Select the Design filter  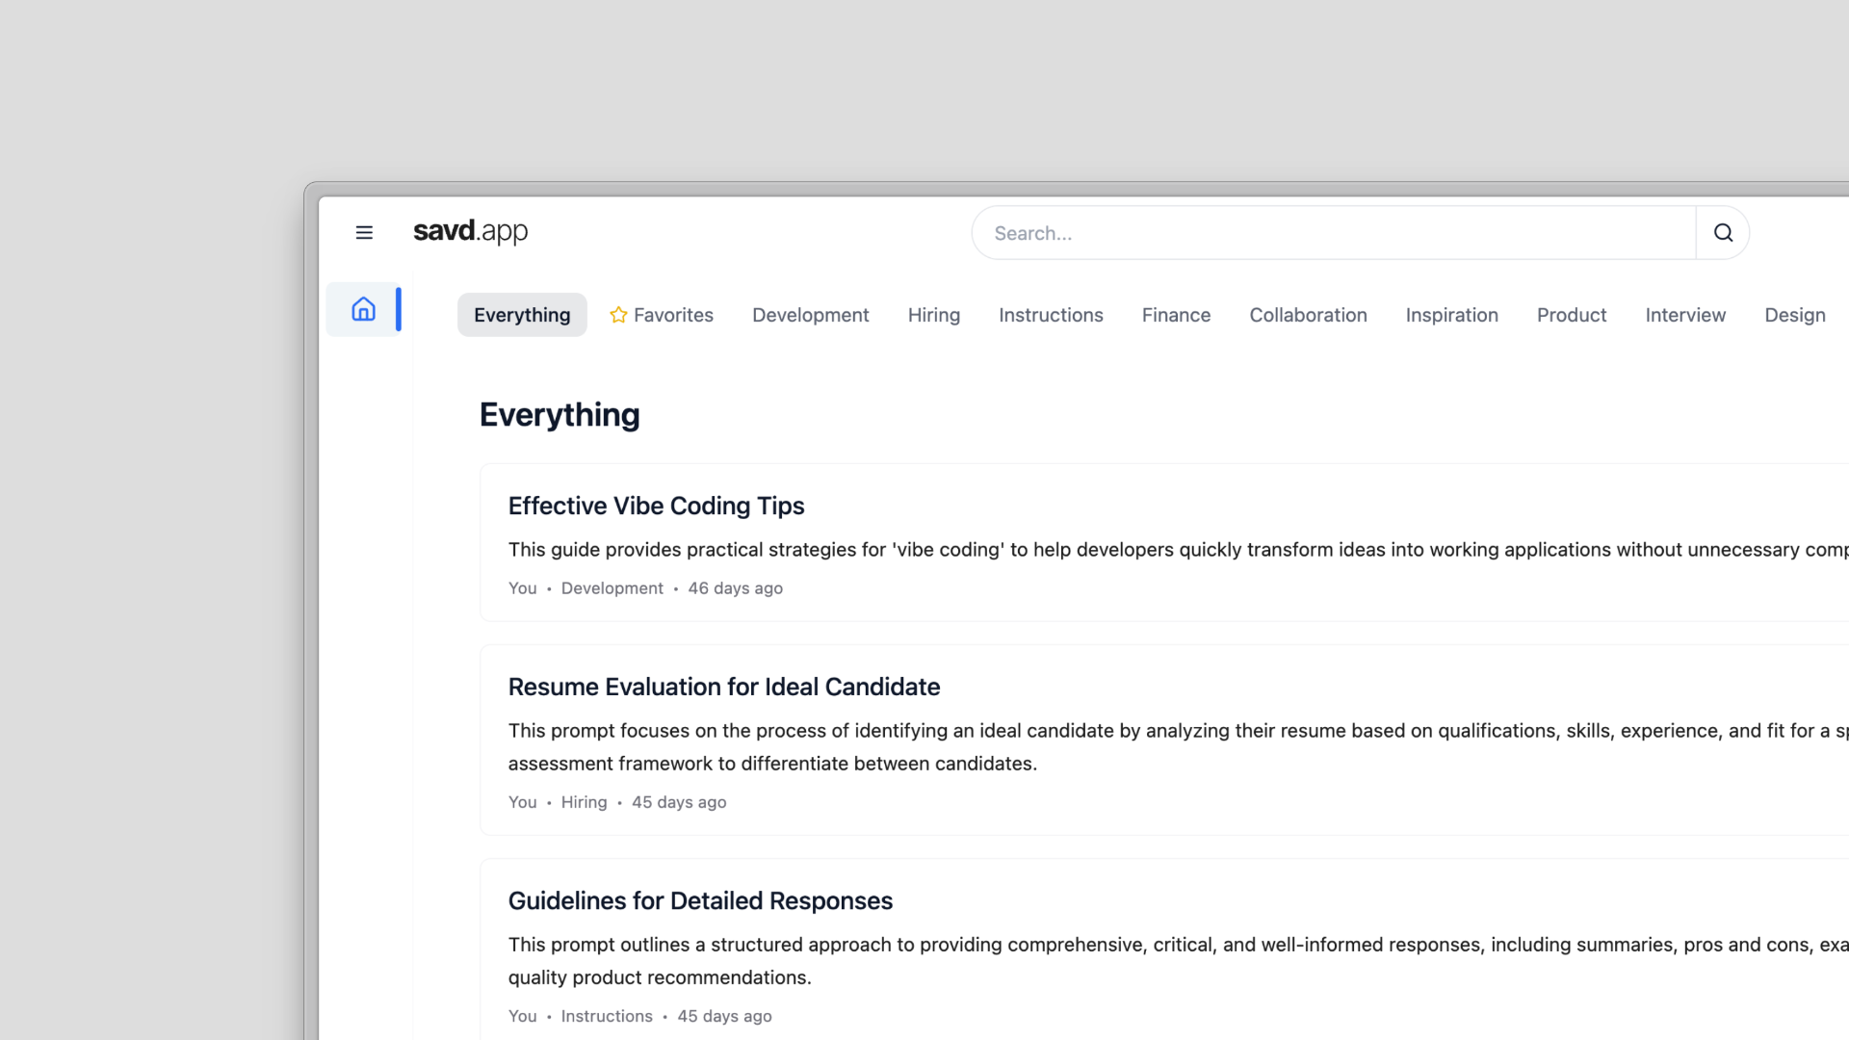point(1794,315)
